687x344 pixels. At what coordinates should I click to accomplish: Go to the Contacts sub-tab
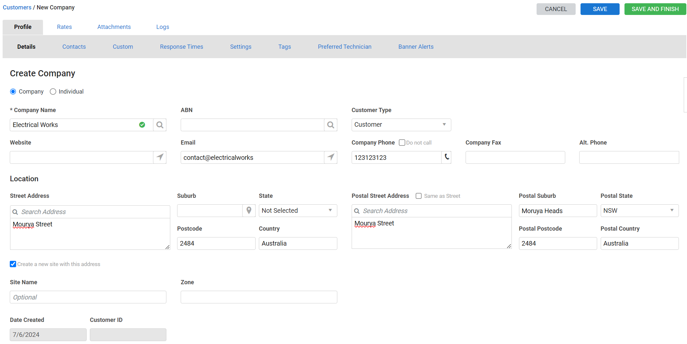(x=74, y=47)
